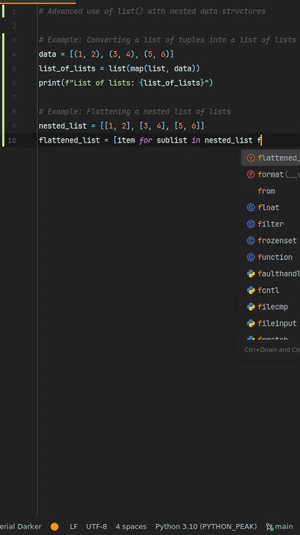Click line number 4 in the gutter
This screenshot has height=535, width=300.
pyautogui.click(x=14, y=54)
